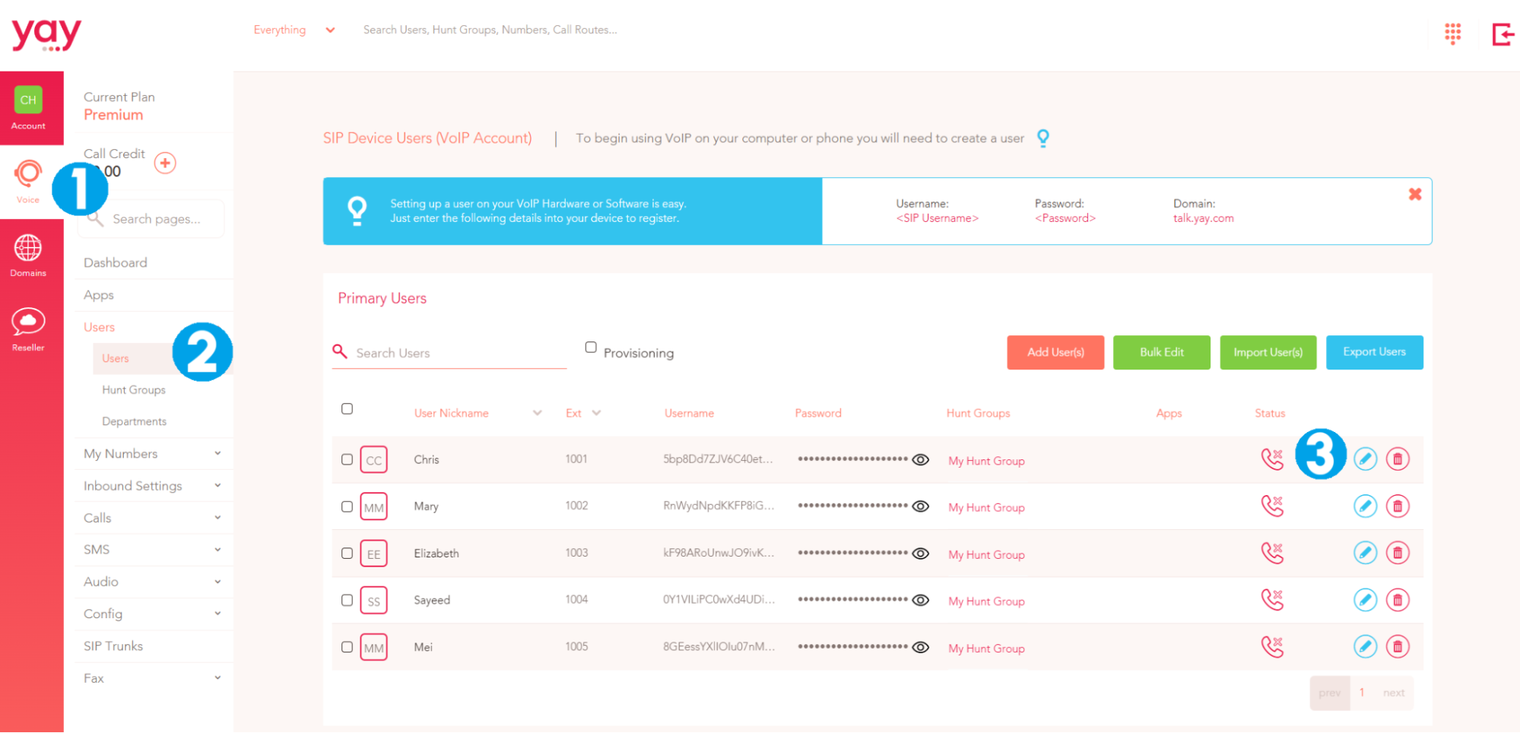Click the phone status icon for Mary

(x=1272, y=506)
